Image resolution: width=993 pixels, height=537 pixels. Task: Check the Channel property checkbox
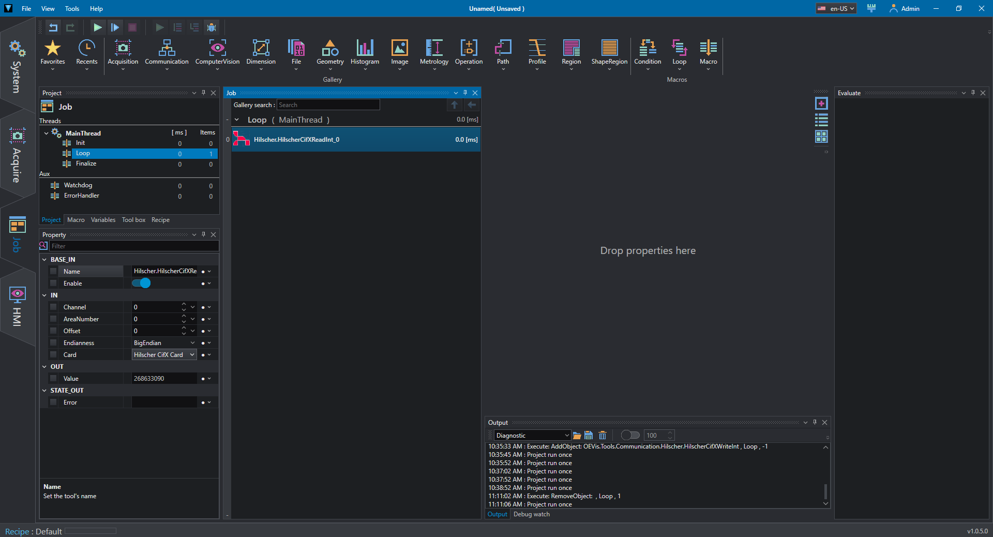53,307
